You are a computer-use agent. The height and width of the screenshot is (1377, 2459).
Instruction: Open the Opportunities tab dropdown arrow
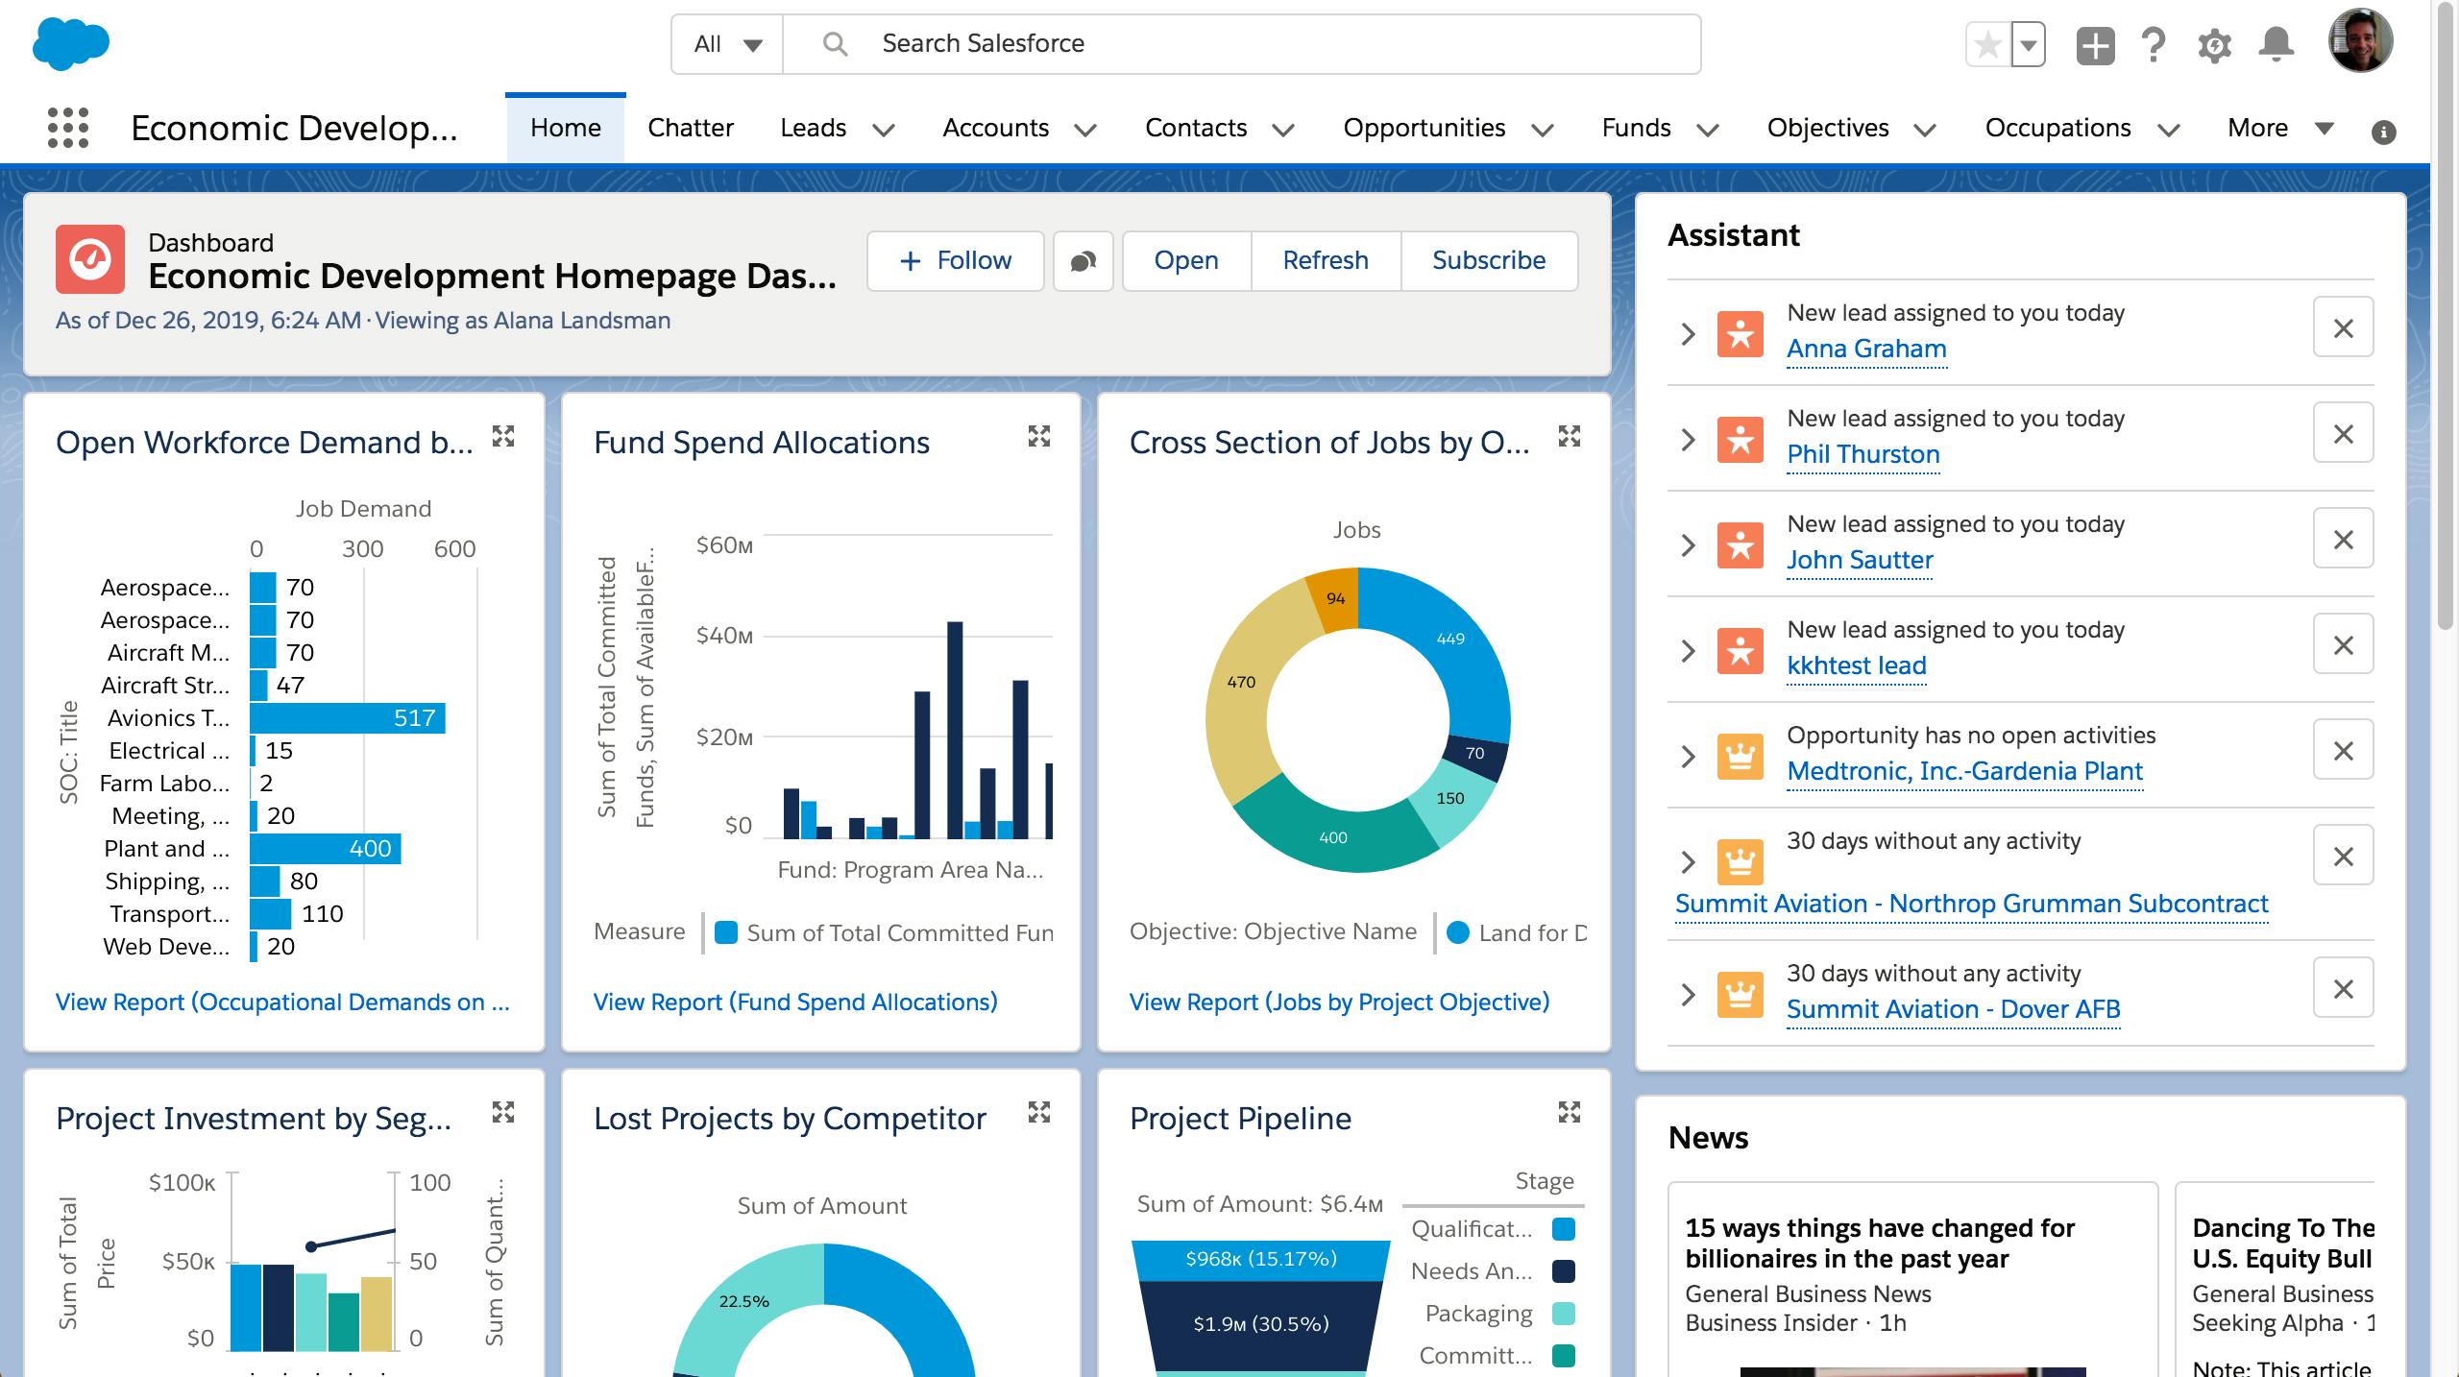pyautogui.click(x=1544, y=130)
